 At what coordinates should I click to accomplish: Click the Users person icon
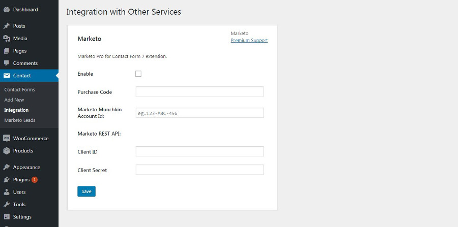tap(7, 192)
